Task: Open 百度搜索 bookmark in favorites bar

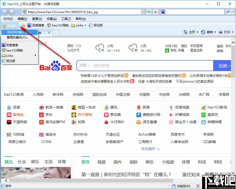Action: click(x=36, y=25)
